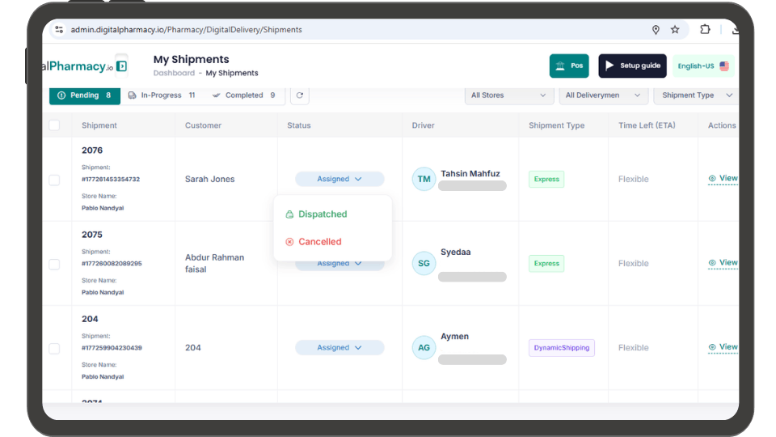
Task: Open the Assigned status dropdown for shipment 204
Action: pyautogui.click(x=339, y=347)
